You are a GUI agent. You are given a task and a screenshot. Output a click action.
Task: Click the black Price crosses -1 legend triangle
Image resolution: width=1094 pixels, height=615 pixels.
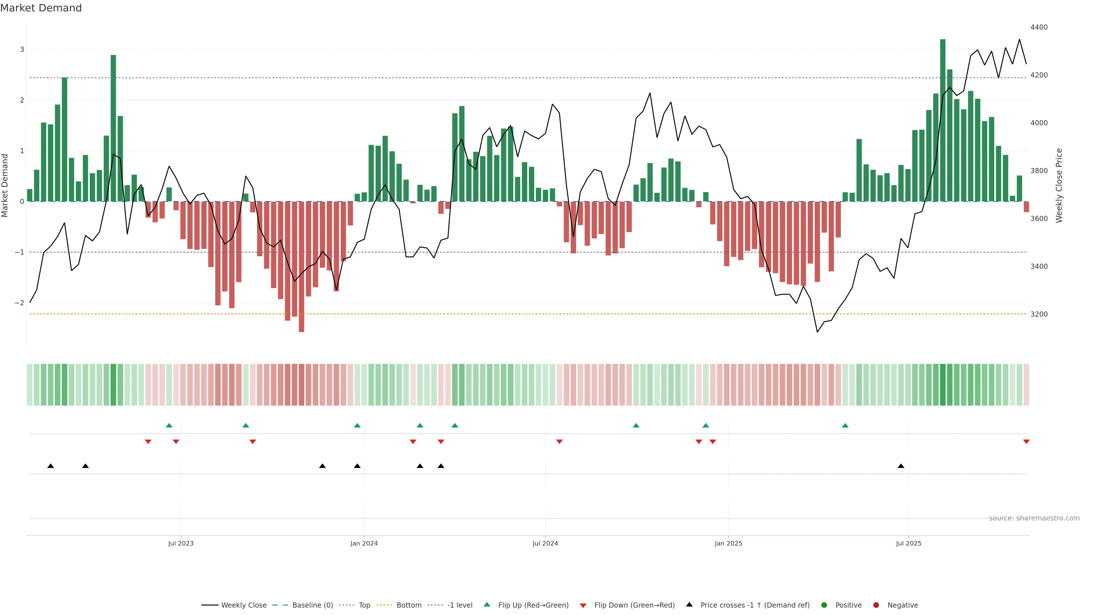(689, 604)
